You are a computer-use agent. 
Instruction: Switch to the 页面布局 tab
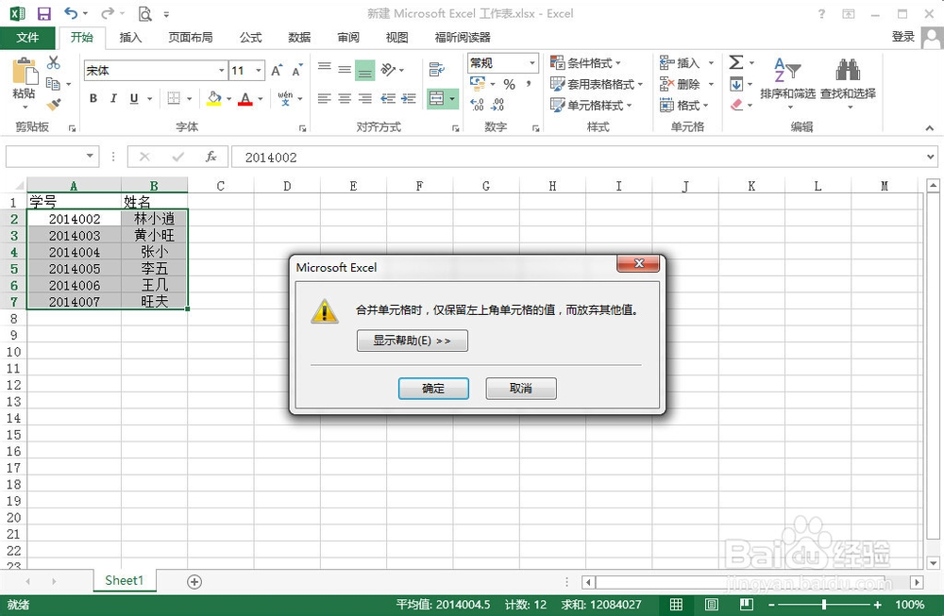coord(191,38)
